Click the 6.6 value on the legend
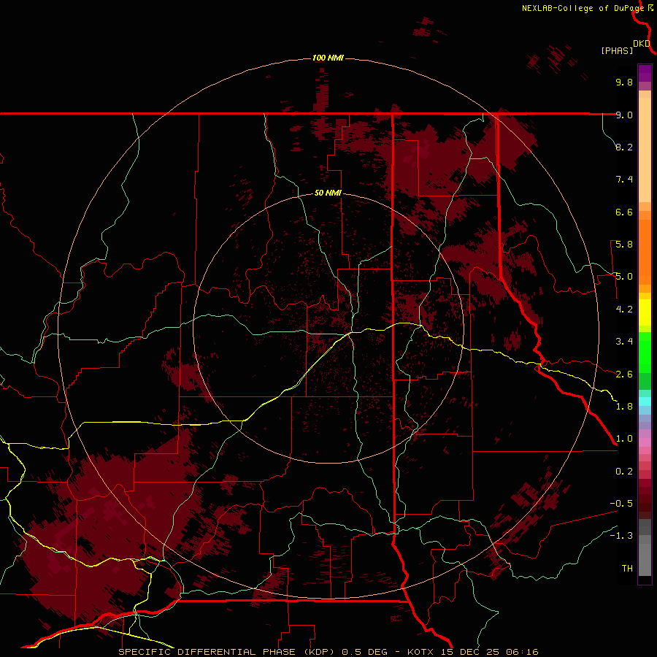657x657 pixels. [624, 212]
